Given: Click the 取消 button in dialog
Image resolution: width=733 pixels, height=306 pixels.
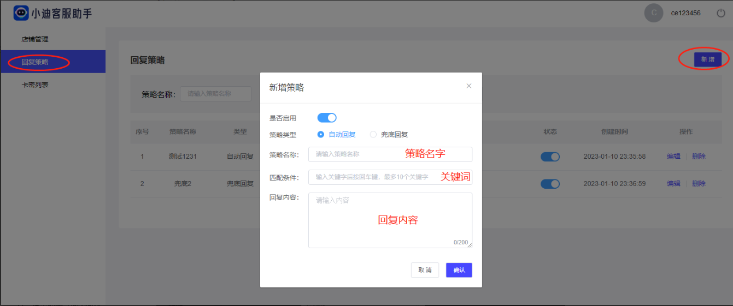Looking at the screenshot, I should coord(425,270).
